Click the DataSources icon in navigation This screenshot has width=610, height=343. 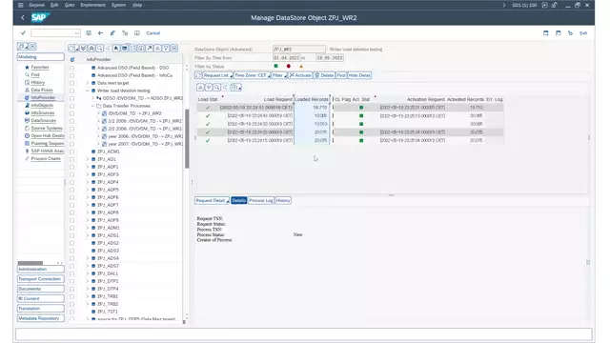[x=27, y=121]
